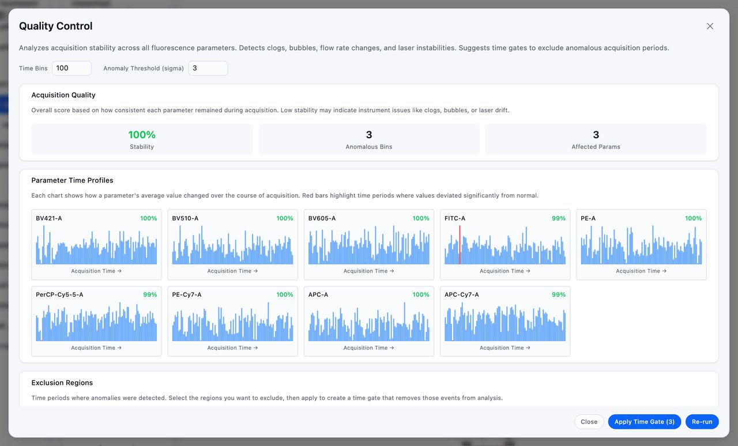Close the Quality Control dialog with X
Image resolution: width=738 pixels, height=446 pixels.
[710, 26]
